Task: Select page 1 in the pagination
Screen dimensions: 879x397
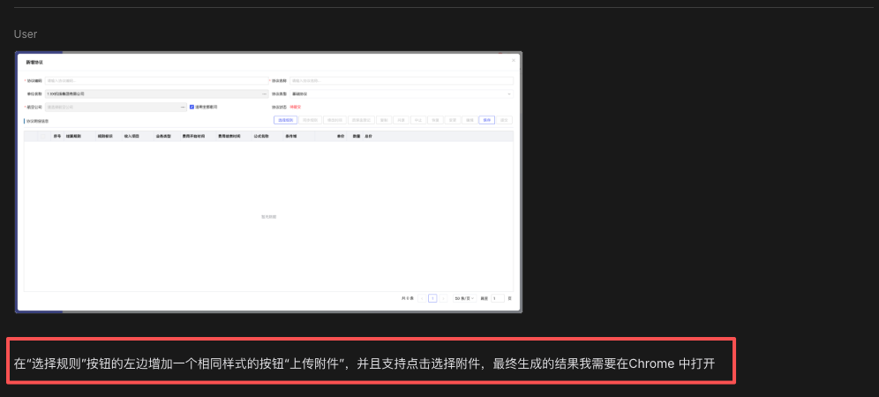Action: pos(432,298)
